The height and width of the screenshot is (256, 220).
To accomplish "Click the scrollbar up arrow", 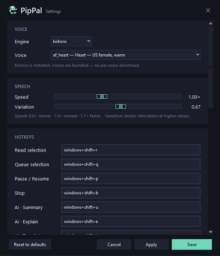I will (x=211, y=23).
